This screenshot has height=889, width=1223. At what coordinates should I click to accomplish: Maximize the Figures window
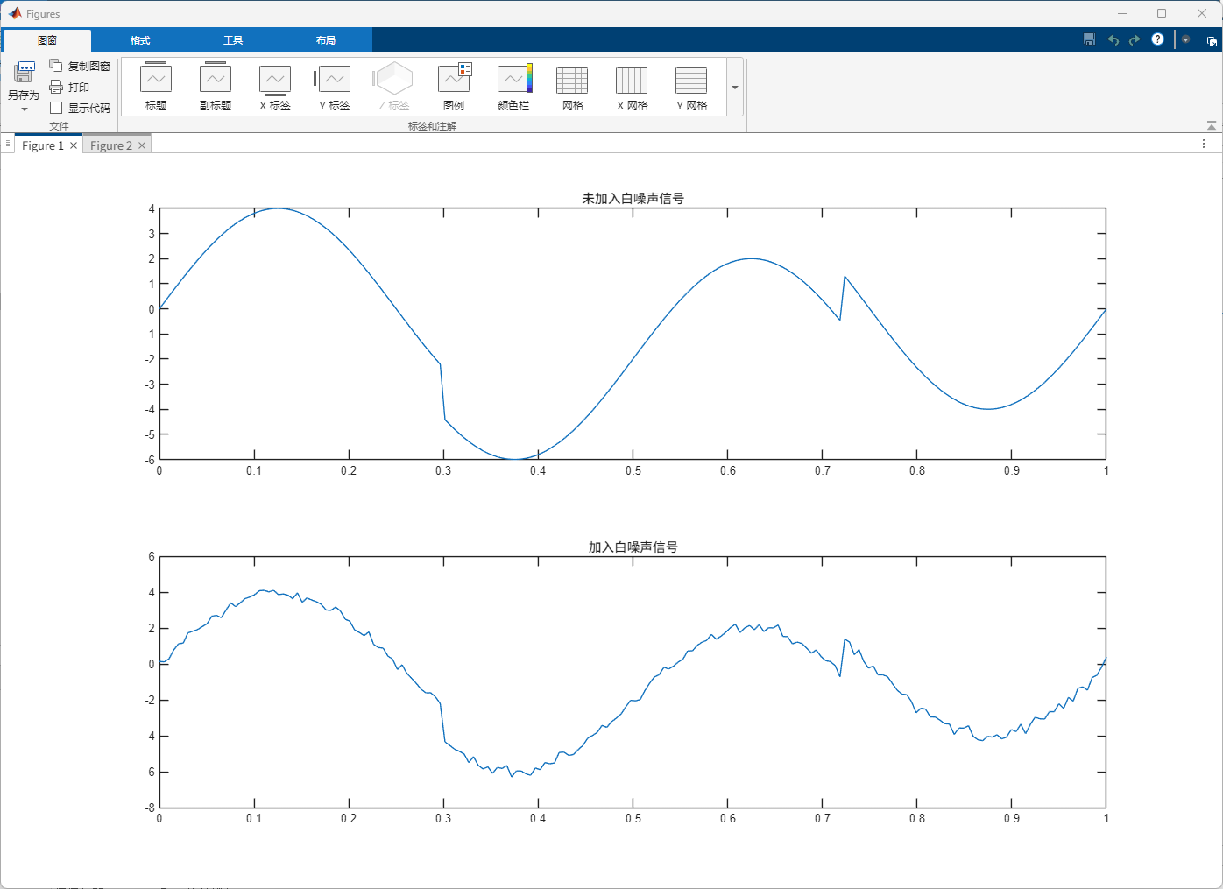pos(1162,13)
